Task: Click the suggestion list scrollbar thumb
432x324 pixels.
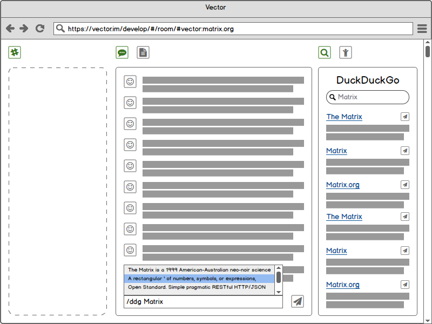Action: [279, 277]
